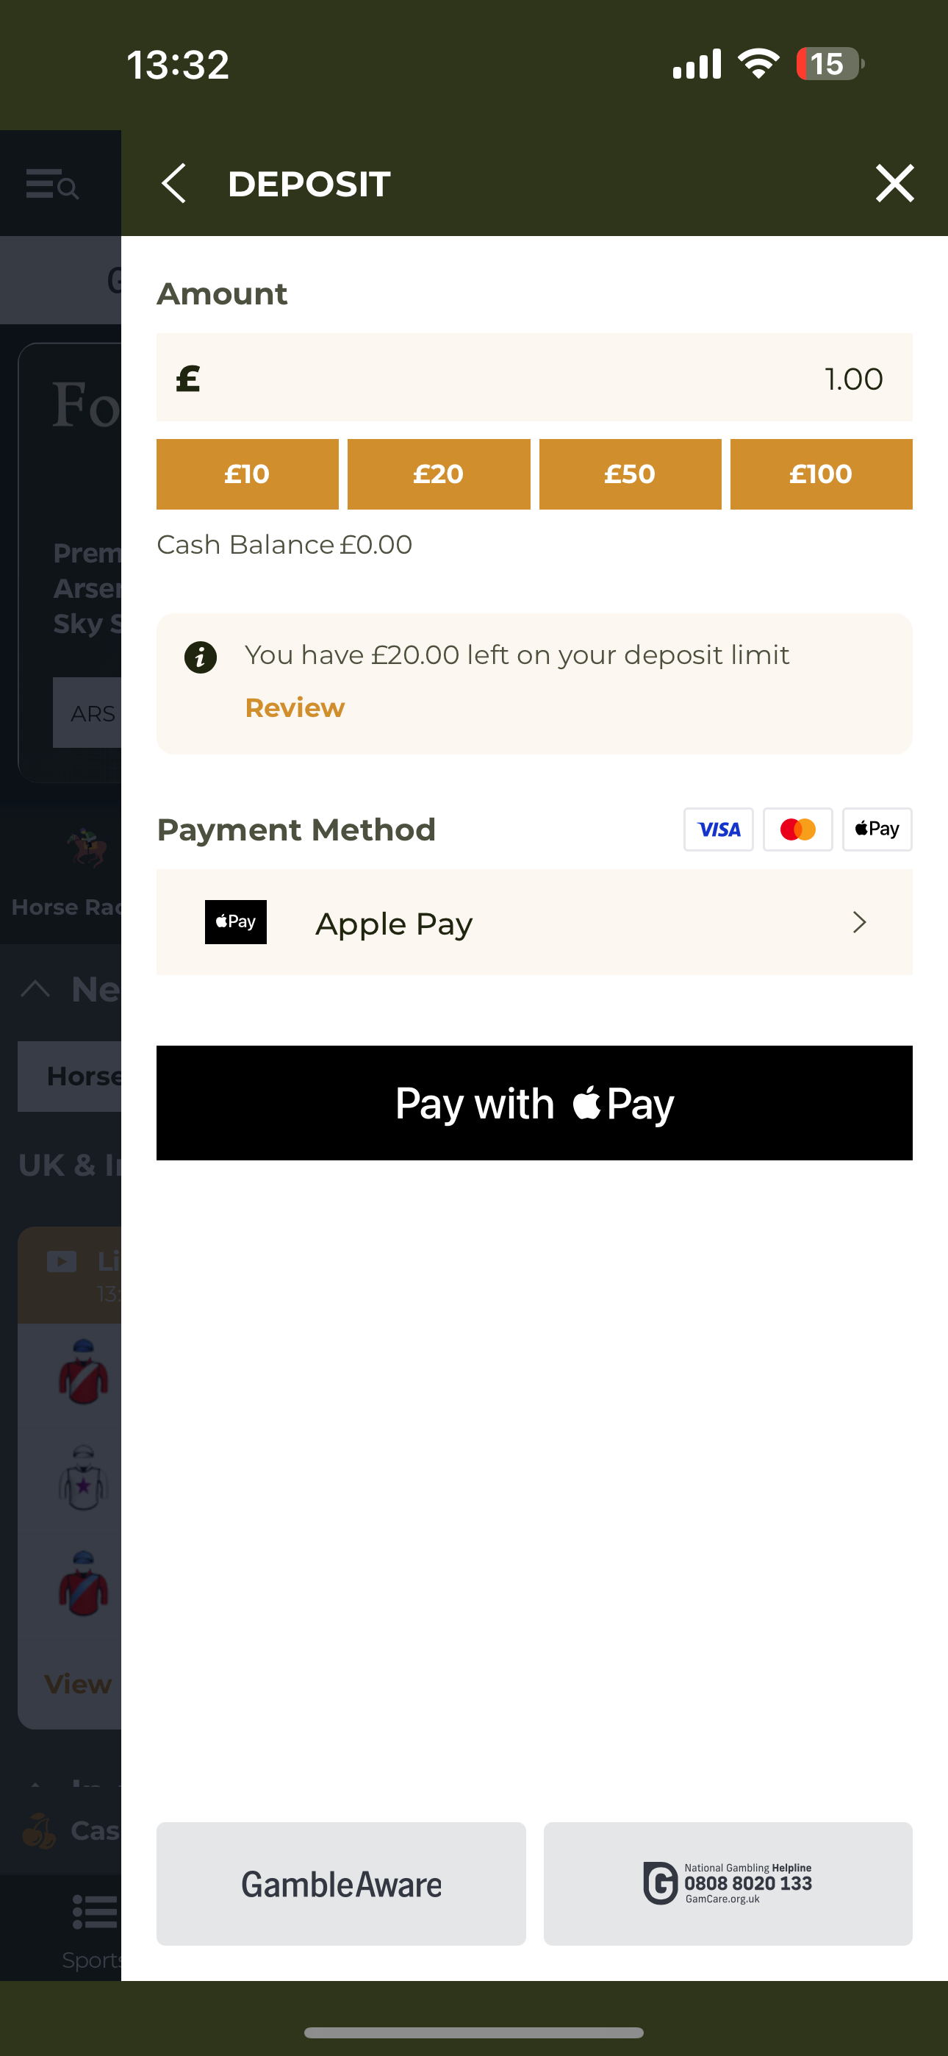Choose the £50 preset amount
This screenshot has height=2056, width=948.
(630, 474)
